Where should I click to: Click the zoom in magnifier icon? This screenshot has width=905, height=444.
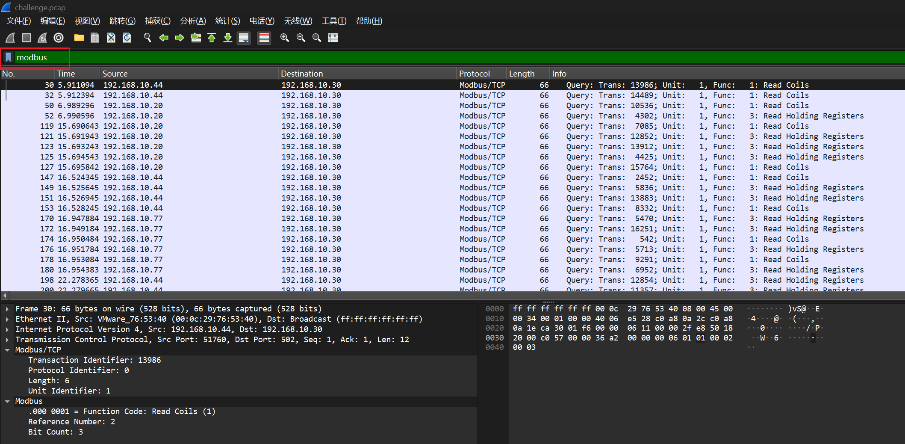pos(284,38)
